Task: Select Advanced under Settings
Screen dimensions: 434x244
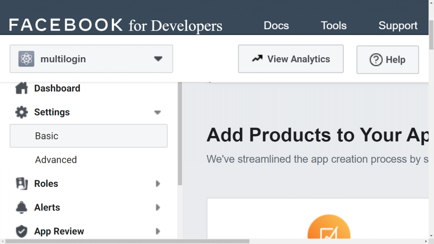Action: click(x=56, y=160)
